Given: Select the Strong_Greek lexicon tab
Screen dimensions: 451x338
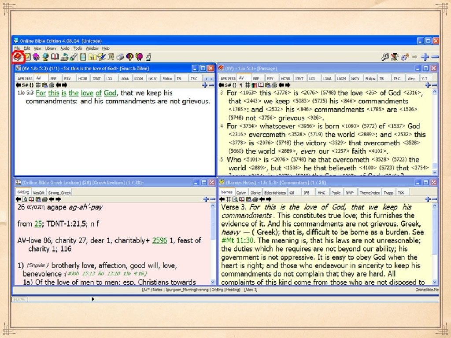Looking at the screenshot, I should (59, 193).
